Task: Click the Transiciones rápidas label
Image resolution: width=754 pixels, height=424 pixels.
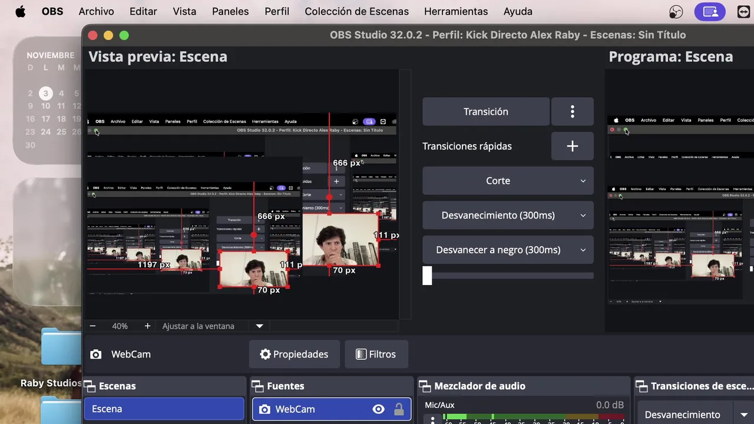Action: 467,146
